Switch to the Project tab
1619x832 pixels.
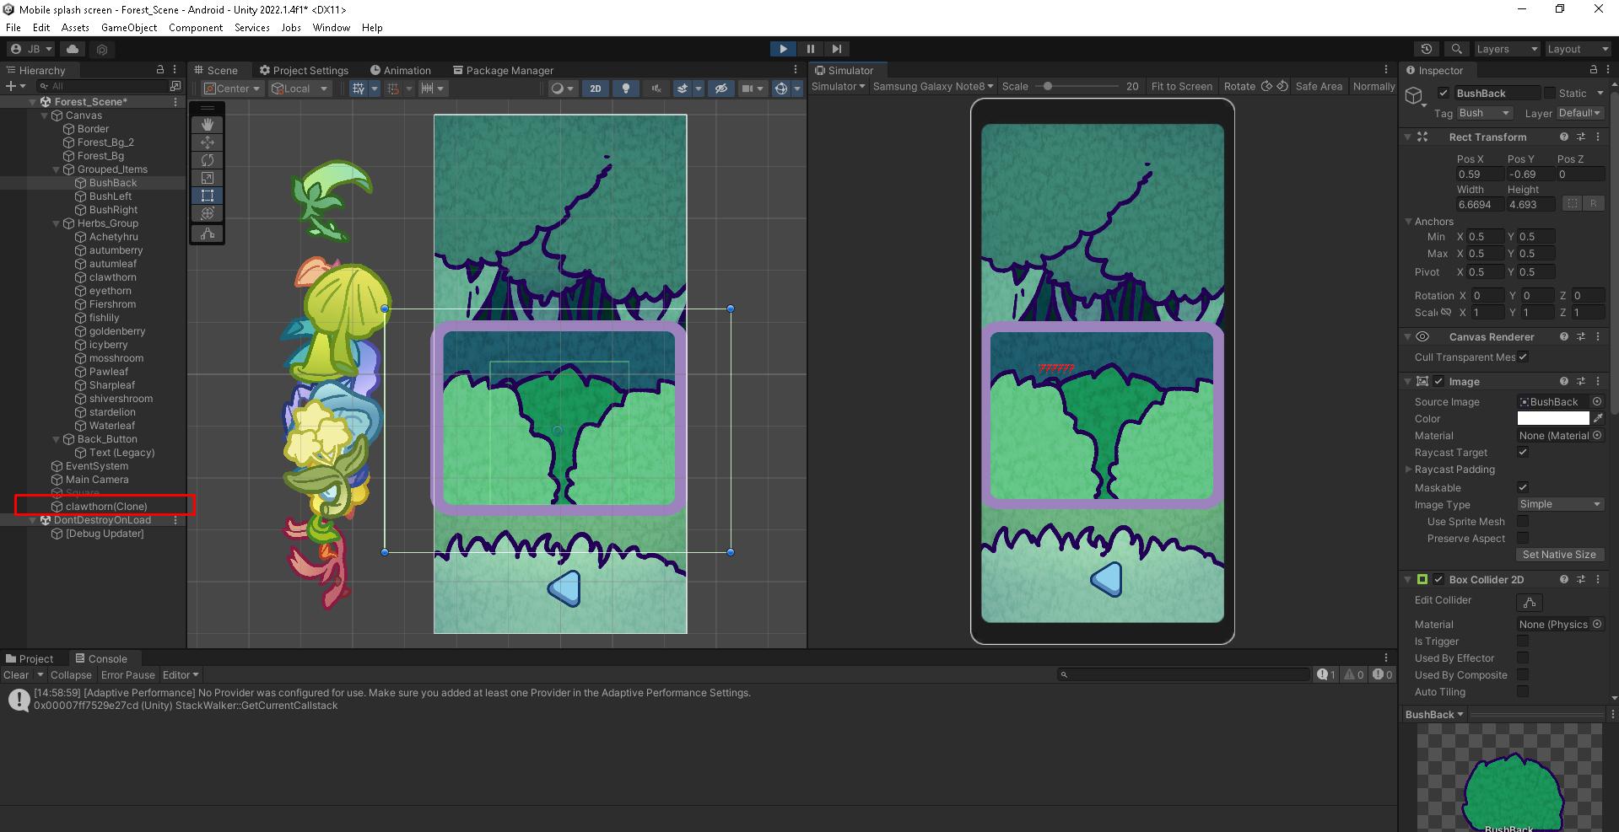coord(30,658)
